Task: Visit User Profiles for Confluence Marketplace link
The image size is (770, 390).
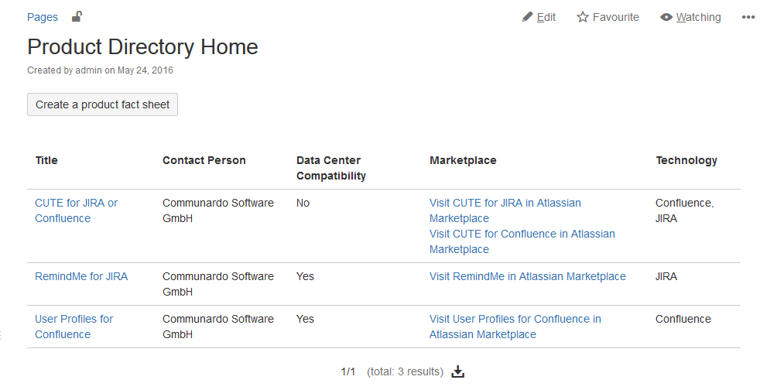Action: 515,327
